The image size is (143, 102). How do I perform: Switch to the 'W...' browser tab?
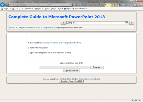point(95,5)
